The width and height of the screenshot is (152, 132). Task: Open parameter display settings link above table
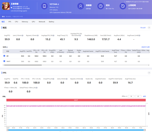coord(145,47)
